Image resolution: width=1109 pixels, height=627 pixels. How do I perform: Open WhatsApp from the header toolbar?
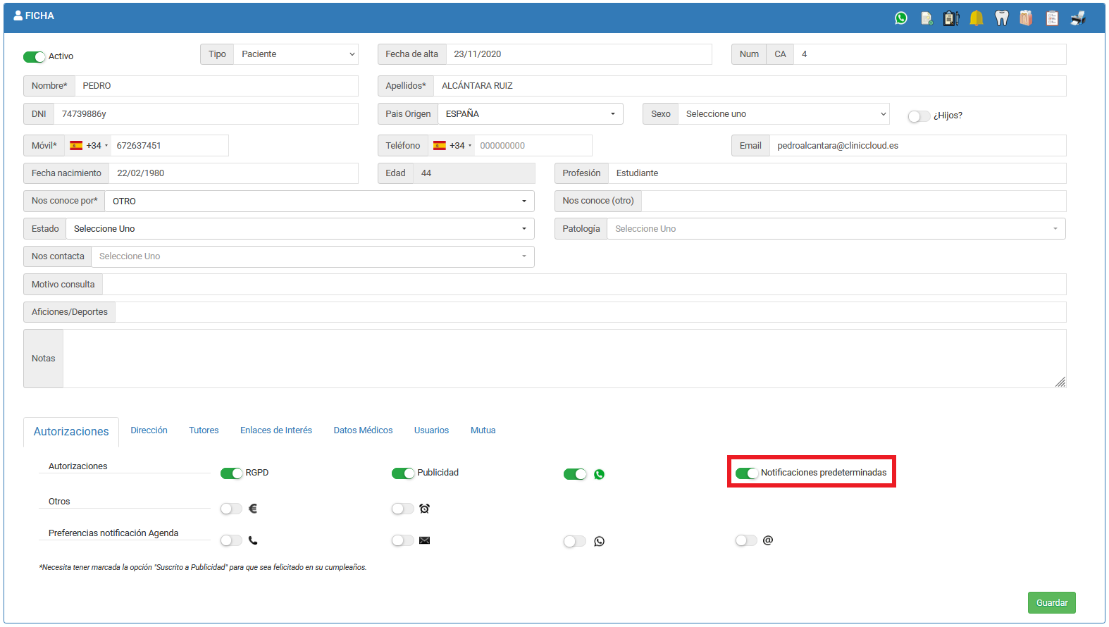point(901,18)
